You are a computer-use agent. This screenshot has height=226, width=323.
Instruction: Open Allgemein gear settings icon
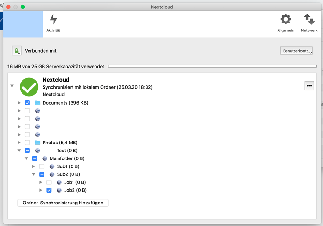[286, 19]
